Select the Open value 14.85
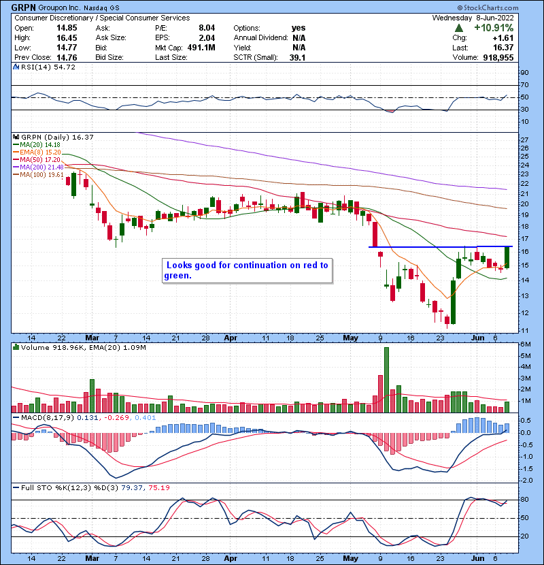 (x=67, y=28)
